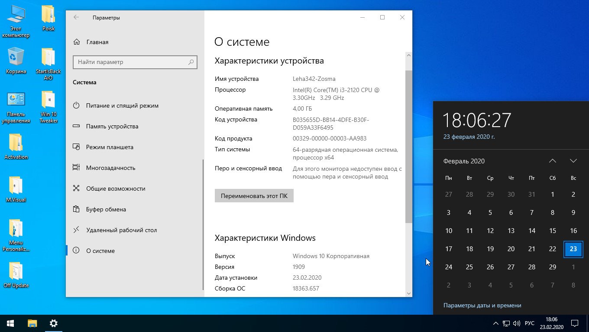589x332 pixels.
Task: Maximize the Параметры window
Action: click(382, 17)
